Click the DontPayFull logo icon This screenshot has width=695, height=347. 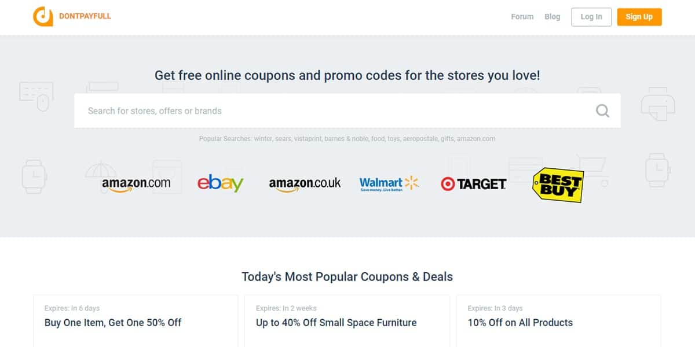(43, 17)
